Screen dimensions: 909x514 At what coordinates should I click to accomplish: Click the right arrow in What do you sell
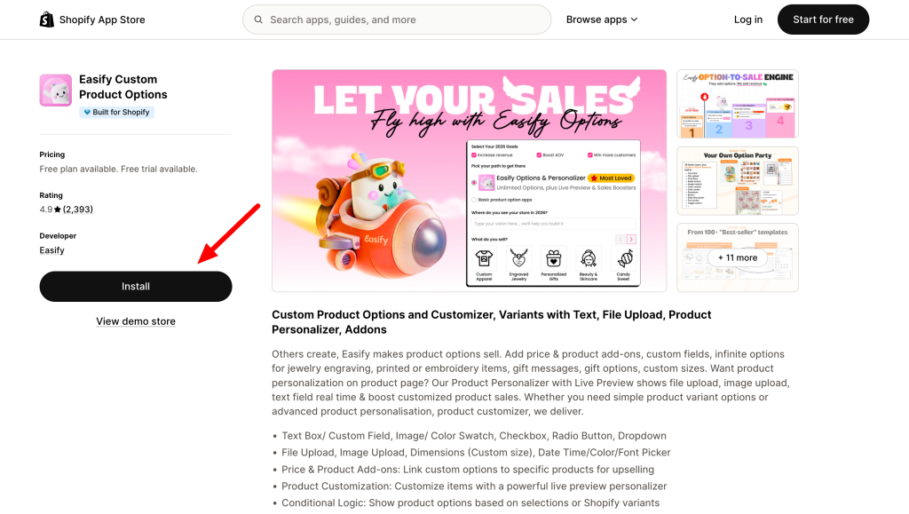(631, 239)
